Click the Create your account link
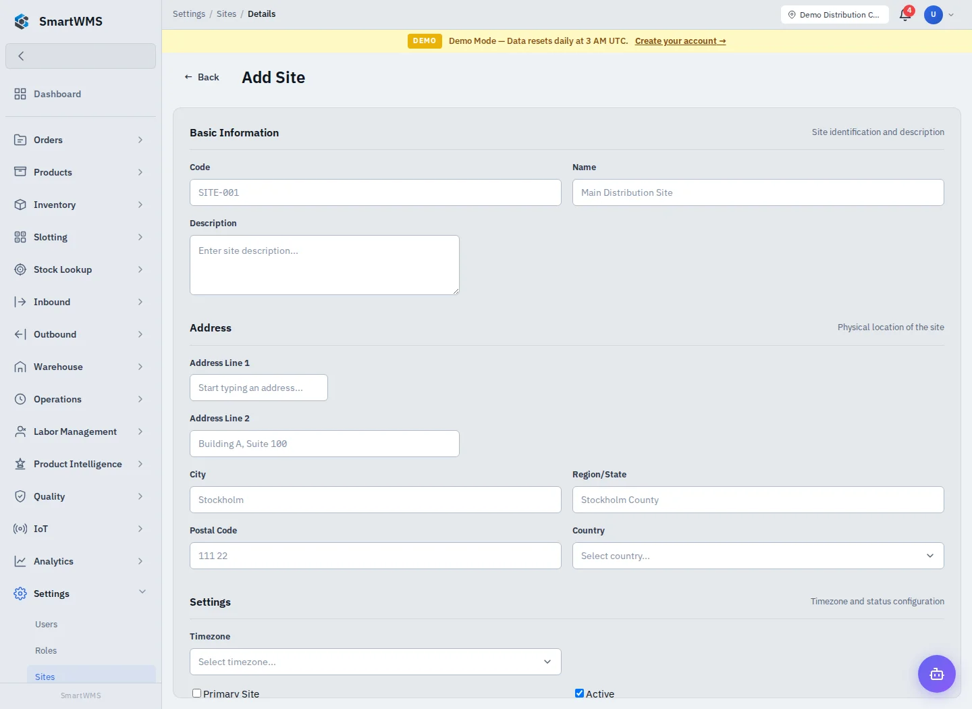The width and height of the screenshot is (972, 709). [680, 41]
